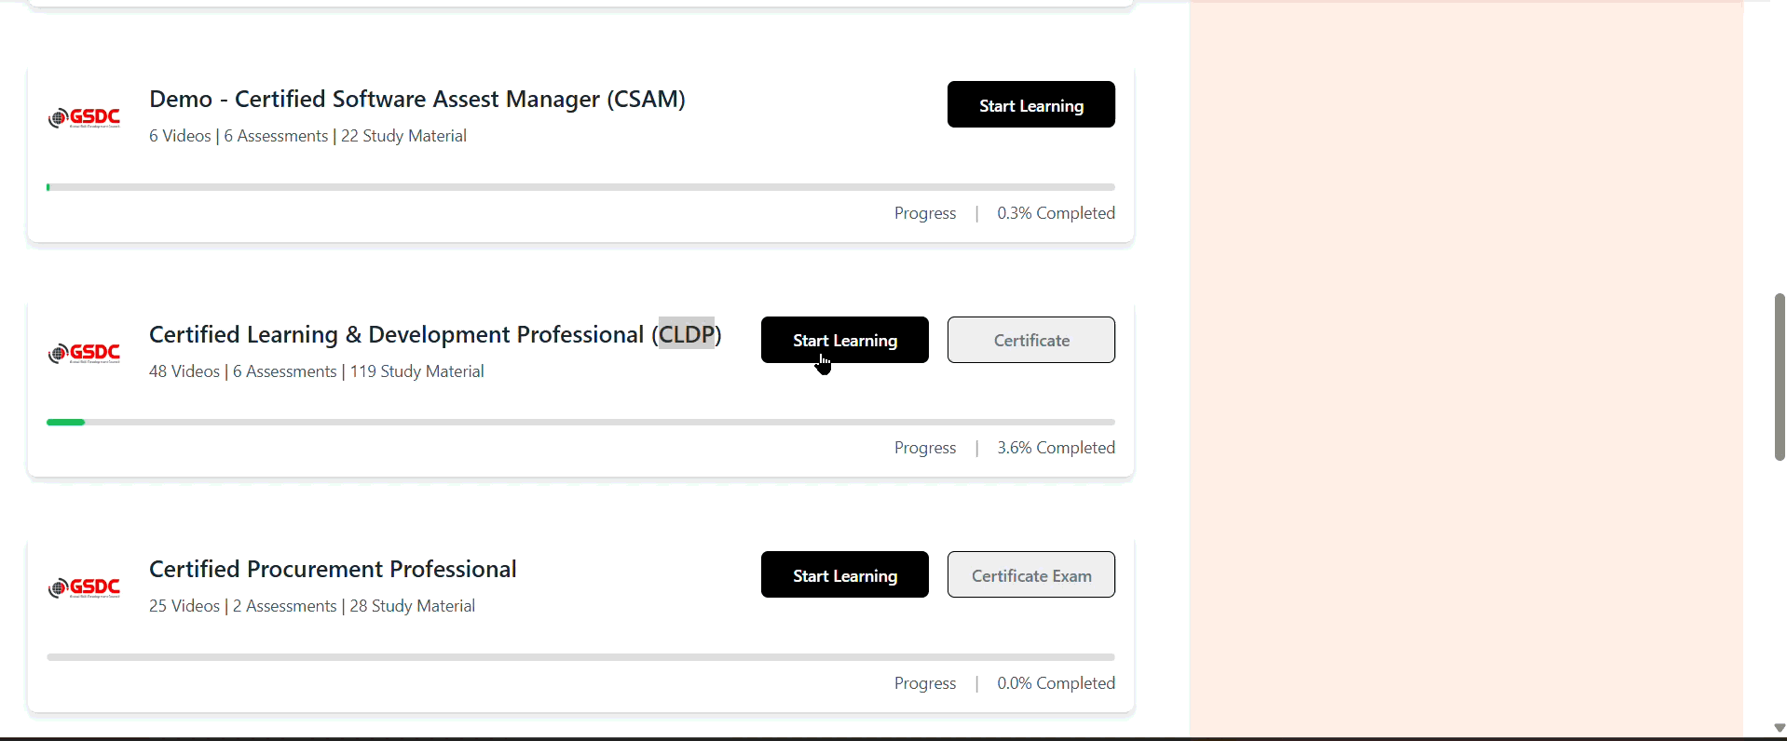Viewport: 1787px width, 741px height.
Task: Click the scrollbar down arrow
Action: click(1780, 728)
